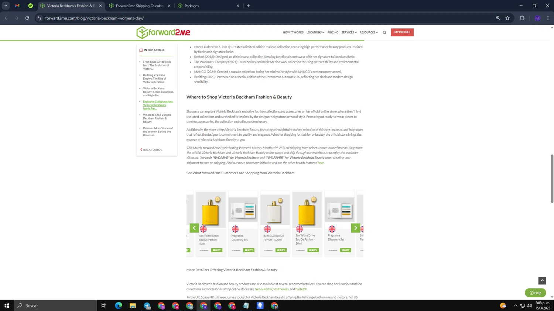Open the clock and date flyout
This screenshot has height=311, width=554.
coord(543,305)
